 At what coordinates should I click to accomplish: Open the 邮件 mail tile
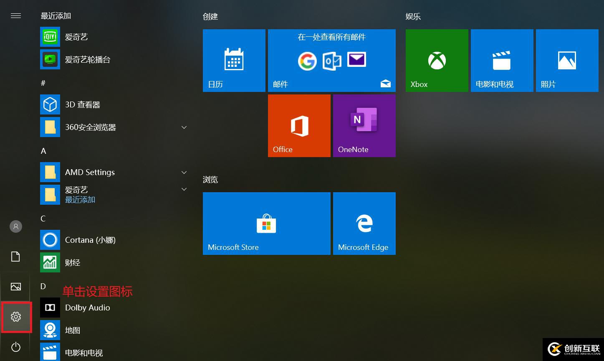click(331, 61)
